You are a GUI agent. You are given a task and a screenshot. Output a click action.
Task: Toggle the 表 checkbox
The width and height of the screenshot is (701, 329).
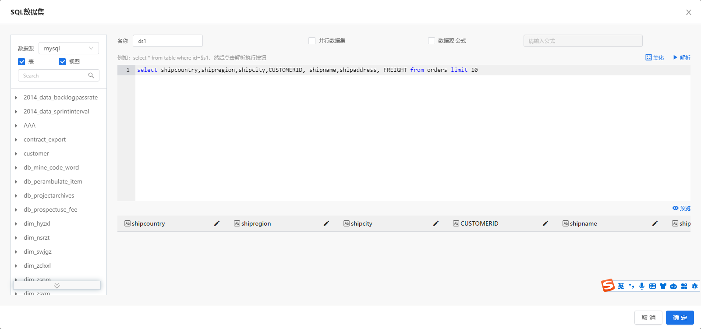21,62
